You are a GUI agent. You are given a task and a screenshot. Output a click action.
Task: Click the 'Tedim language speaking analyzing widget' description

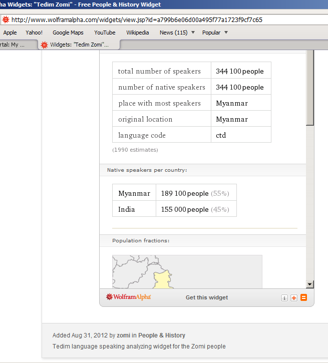tap(139, 346)
